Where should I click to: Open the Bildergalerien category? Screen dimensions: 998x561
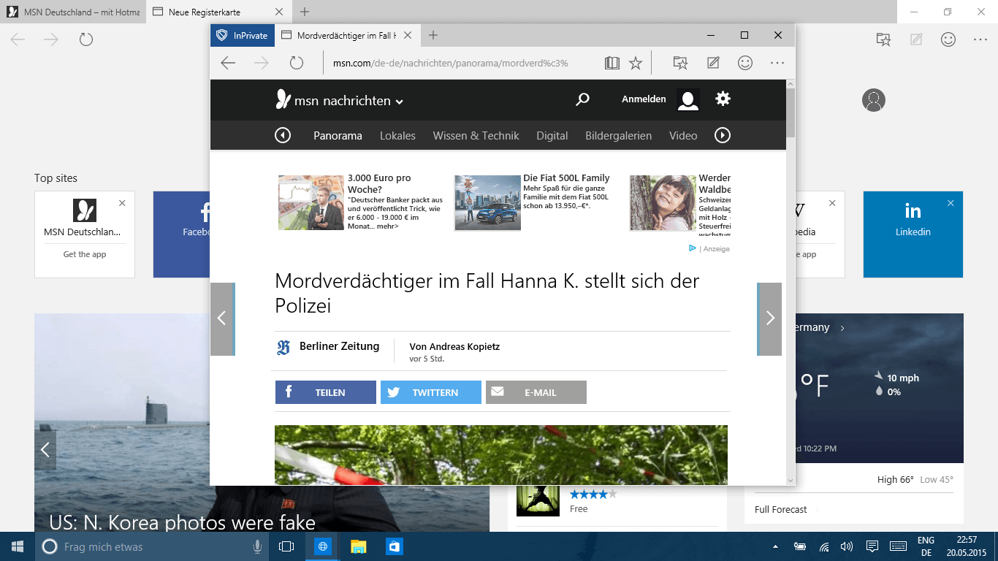pyautogui.click(x=618, y=136)
